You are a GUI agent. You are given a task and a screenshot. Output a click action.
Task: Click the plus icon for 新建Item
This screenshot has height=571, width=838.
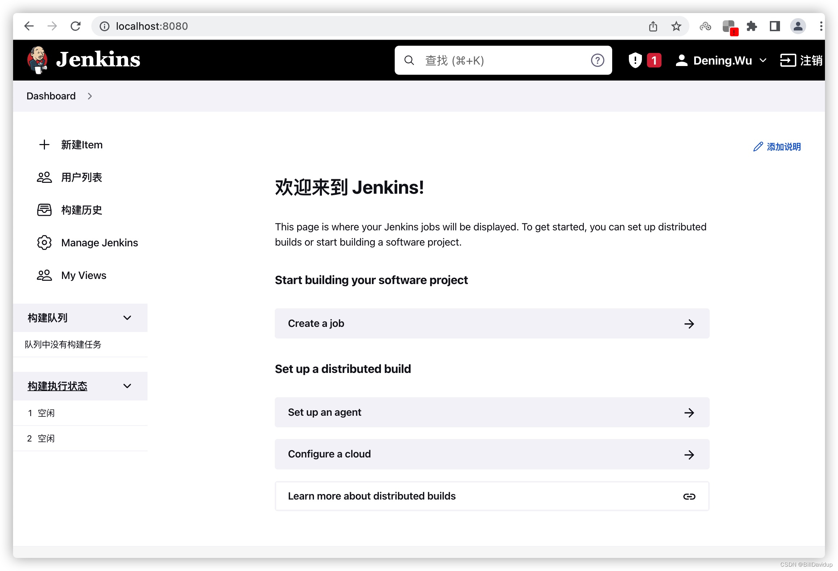click(x=44, y=145)
